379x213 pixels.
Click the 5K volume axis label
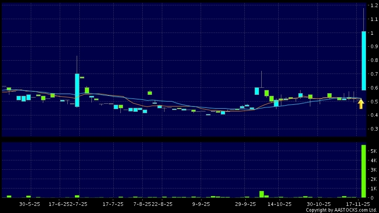pyautogui.click(x=372, y=152)
